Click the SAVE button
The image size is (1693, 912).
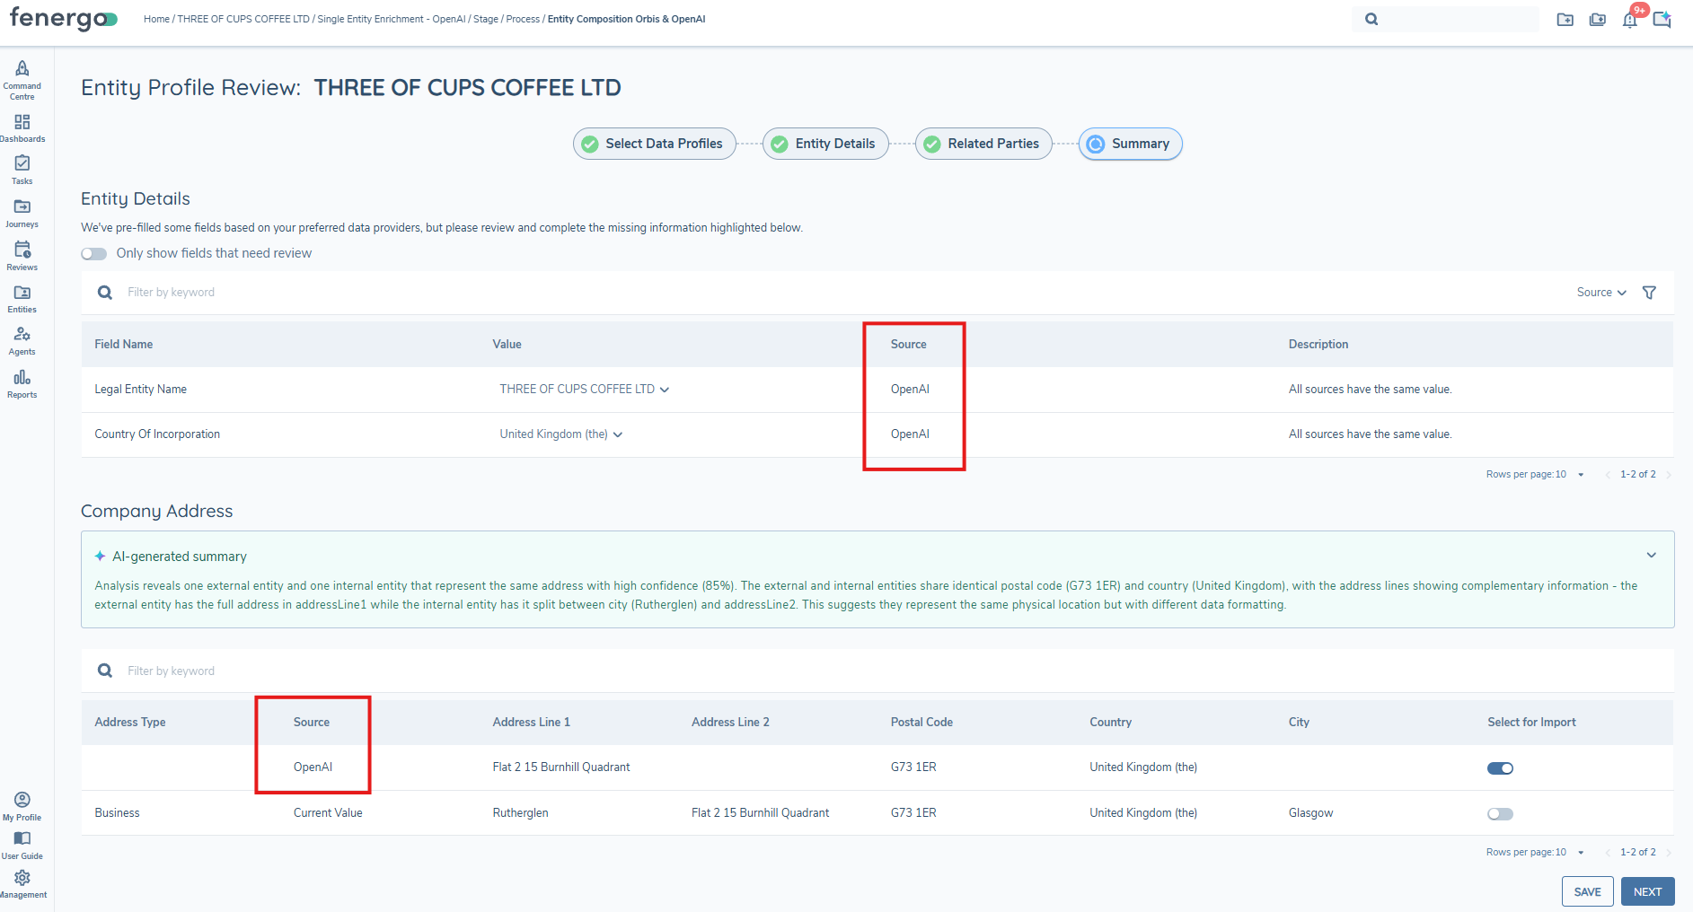point(1587,890)
